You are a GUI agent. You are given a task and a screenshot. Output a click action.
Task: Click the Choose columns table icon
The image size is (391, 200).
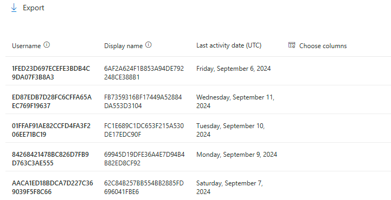click(292, 45)
